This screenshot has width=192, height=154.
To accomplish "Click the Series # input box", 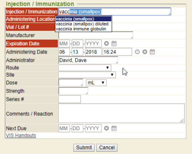I will [x=69, y=99].
